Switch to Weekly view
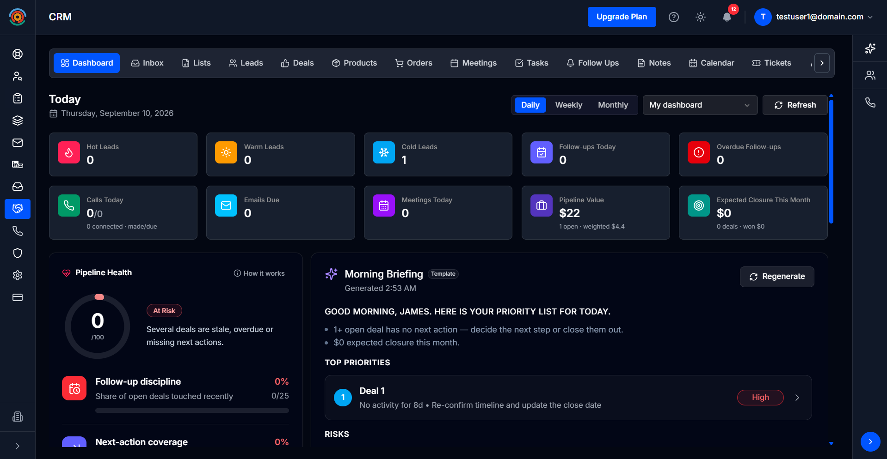 coord(568,105)
